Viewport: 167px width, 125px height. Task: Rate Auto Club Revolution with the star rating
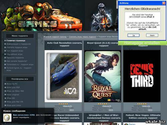pyautogui.click(x=63, y=104)
